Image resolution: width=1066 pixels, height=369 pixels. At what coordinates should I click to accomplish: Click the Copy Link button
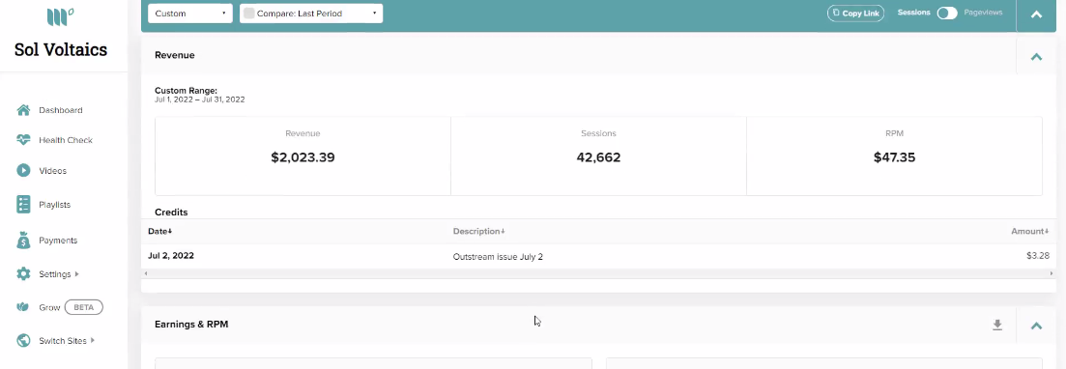pos(855,13)
